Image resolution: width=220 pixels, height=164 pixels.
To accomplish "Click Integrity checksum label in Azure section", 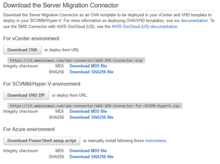I will (21, 151).
